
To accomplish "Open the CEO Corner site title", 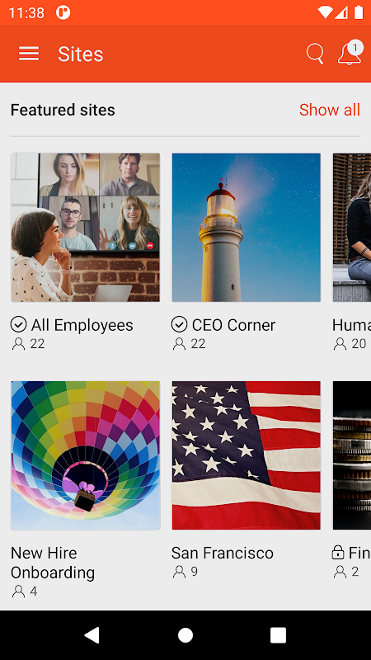I will point(233,325).
